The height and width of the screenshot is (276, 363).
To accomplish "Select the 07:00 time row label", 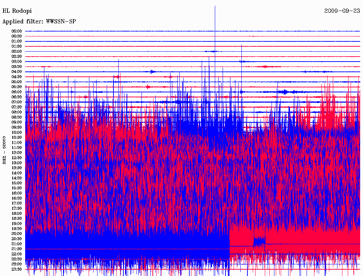I will pyautogui.click(x=17, y=102).
